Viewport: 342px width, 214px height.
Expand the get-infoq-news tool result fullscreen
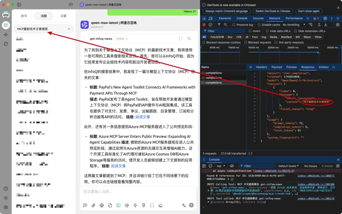click(x=180, y=39)
